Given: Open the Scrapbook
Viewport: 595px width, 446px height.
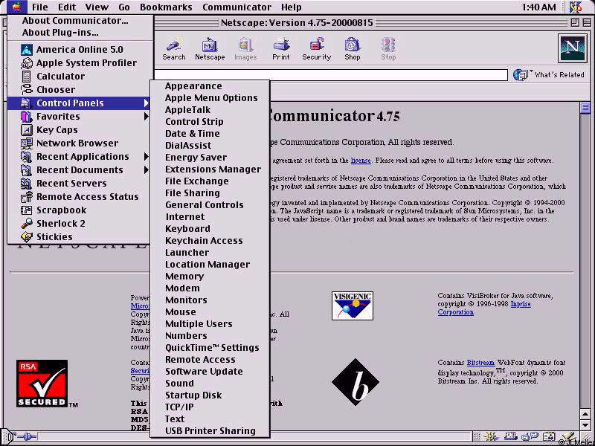Looking at the screenshot, I should (78, 210).
